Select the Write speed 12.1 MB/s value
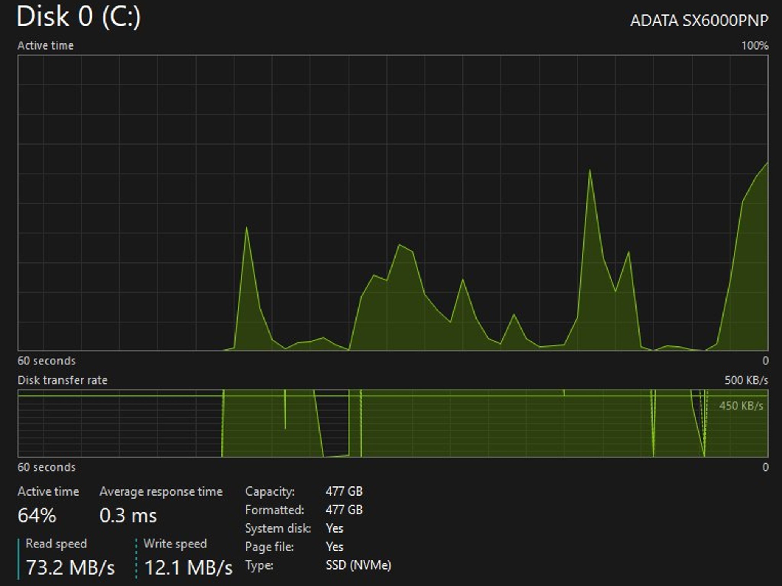Image resolution: width=782 pixels, height=586 pixels. pos(188,567)
